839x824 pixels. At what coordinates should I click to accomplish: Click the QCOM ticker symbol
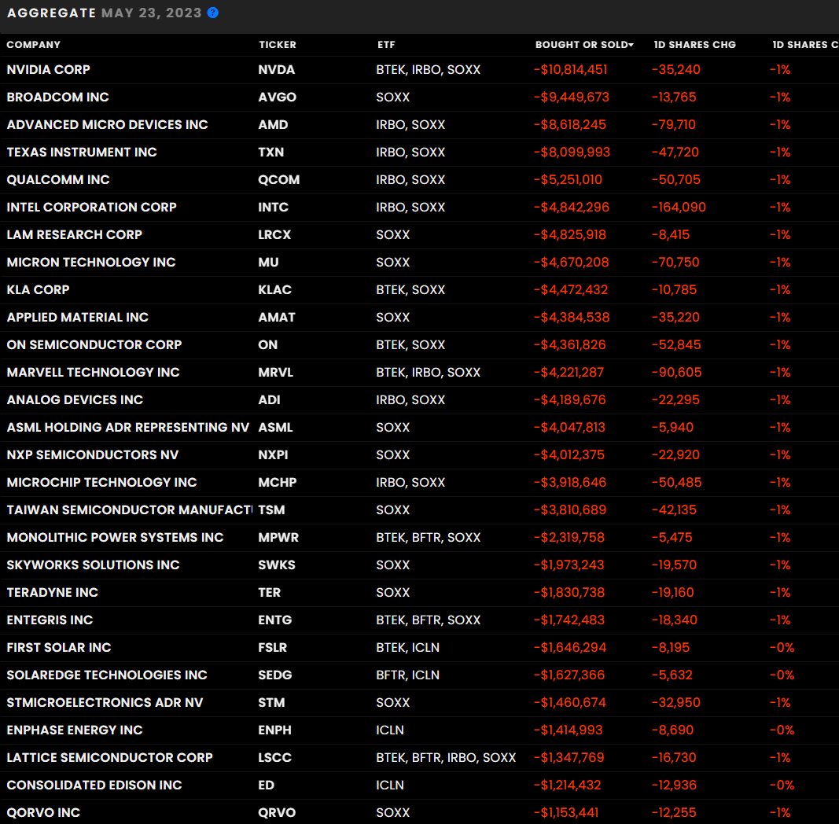(x=279, y=180)
